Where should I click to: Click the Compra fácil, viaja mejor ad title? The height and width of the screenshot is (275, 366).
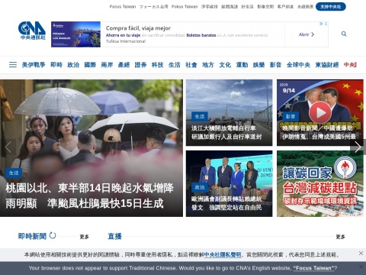coord(138,28)
